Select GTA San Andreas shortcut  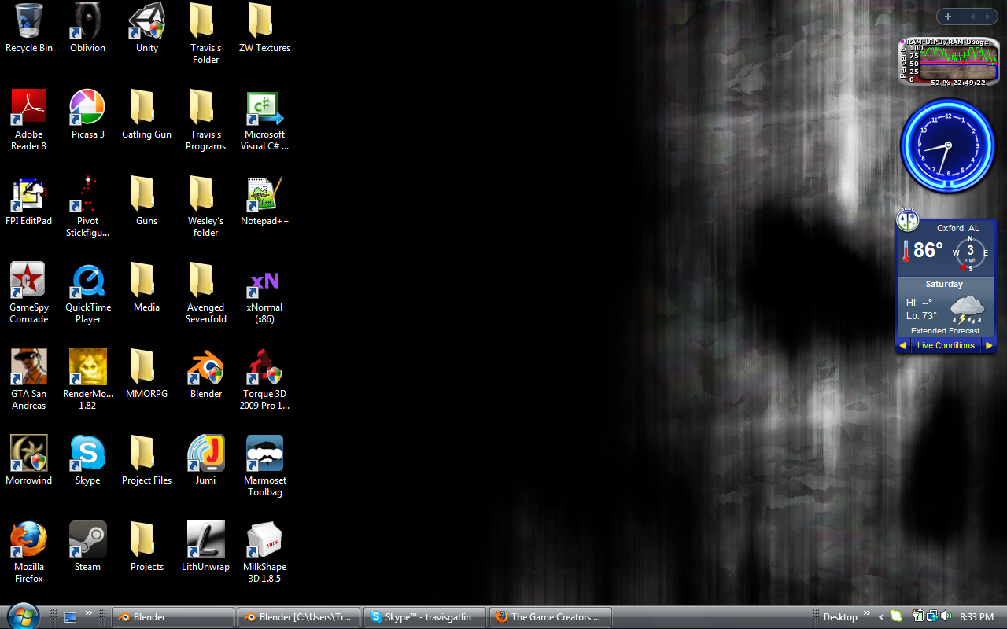click(29, 379)
